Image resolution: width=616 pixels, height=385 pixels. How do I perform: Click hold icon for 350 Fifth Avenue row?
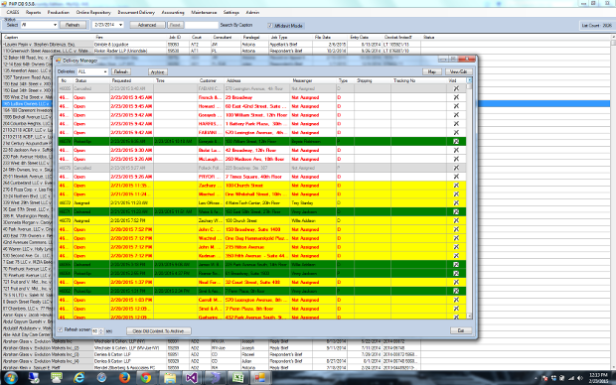456,255
